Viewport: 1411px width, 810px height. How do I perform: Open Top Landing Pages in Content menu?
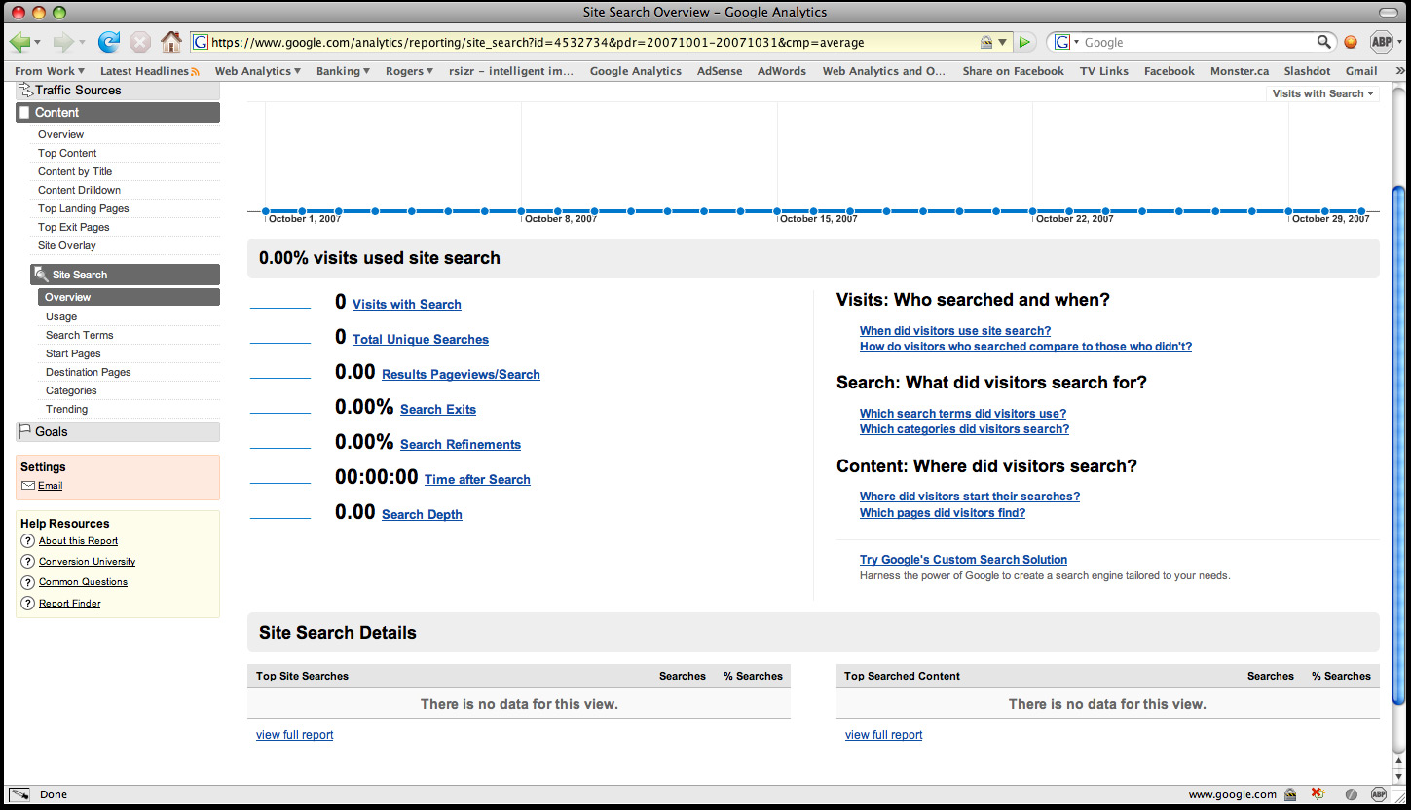pyautogui.click(x=83, y=208)
